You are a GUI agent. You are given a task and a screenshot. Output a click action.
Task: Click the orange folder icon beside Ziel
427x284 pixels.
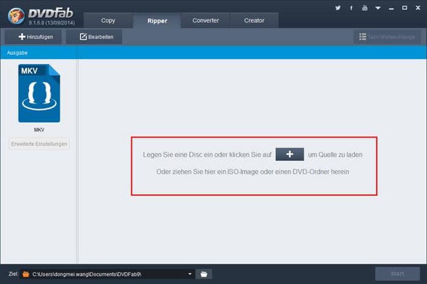click(26, 274)
